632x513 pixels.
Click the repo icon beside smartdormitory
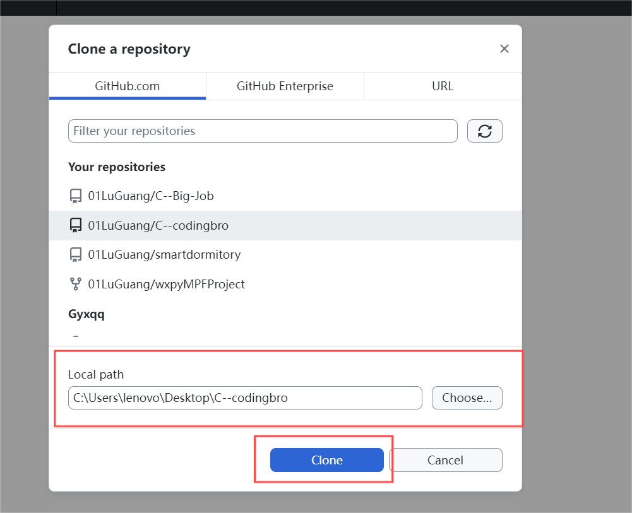point(75,255)
